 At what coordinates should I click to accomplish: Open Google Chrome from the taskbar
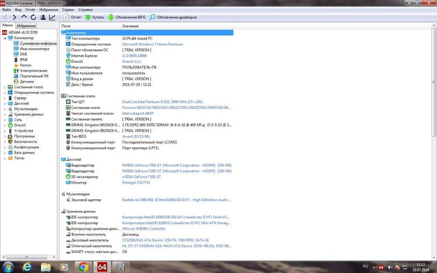(83, 267)
